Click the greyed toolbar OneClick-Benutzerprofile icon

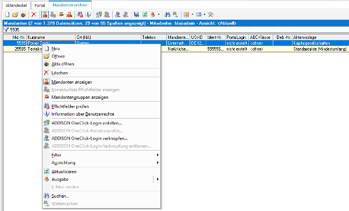(x=107, y=15)
